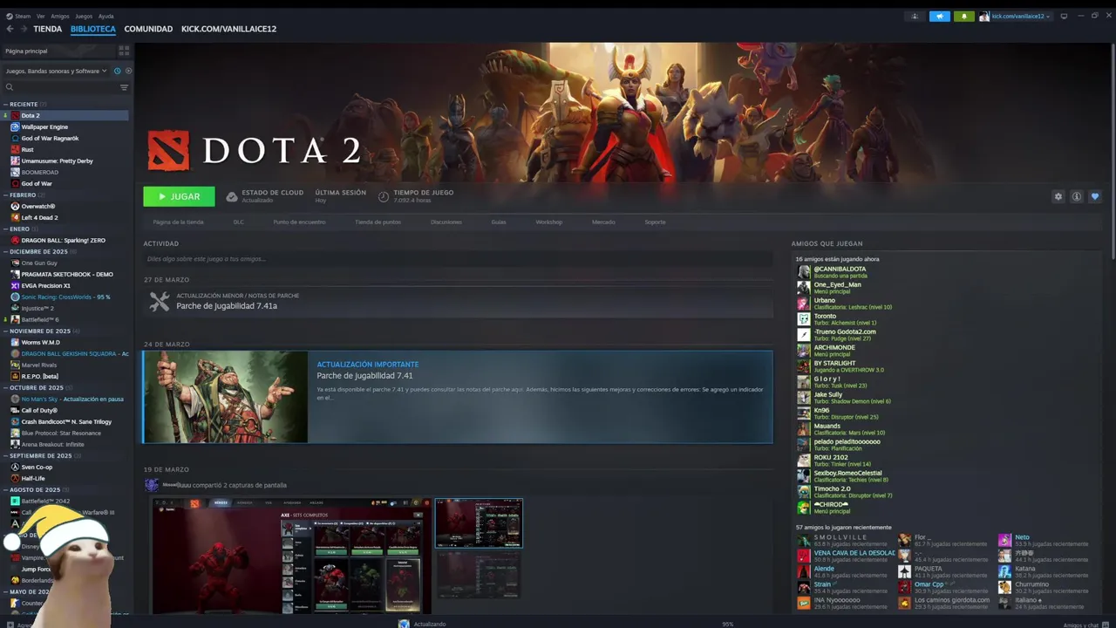Collapse the AGOSTO DE 2025 section
Viewport: 1116px width, 628px height.
click(5, 489)
